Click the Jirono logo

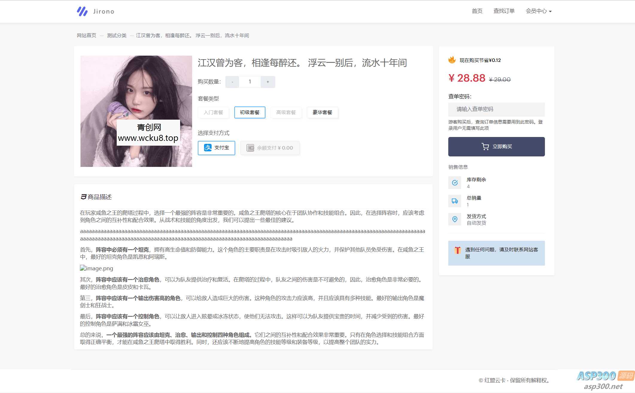coord(95,11)
